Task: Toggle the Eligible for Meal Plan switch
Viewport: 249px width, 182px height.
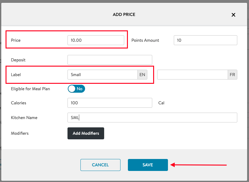Action: [x=76, y=89]
